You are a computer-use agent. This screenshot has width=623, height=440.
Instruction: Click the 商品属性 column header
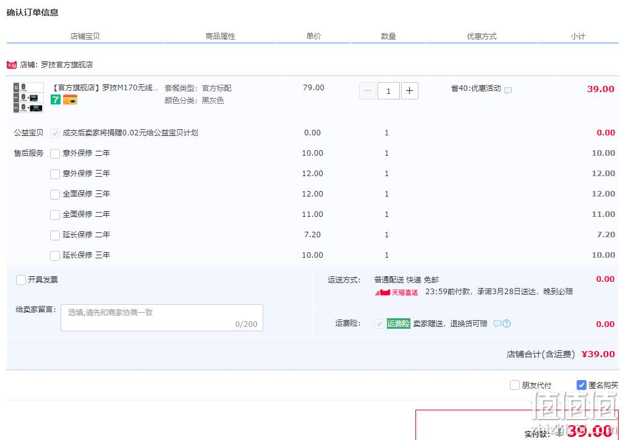click(x=220, y=36)
